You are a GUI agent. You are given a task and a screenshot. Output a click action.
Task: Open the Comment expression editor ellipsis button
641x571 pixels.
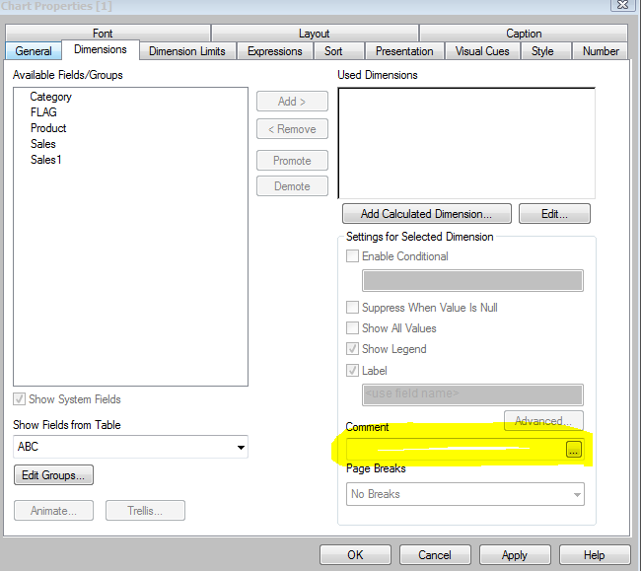coord(574,449)
